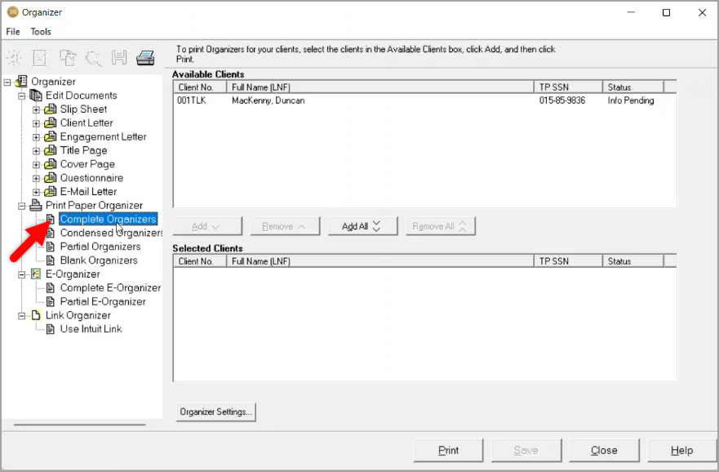Select the Print Paper Organizer printer icon
This screenshot has height=472, width=719.
36,205
